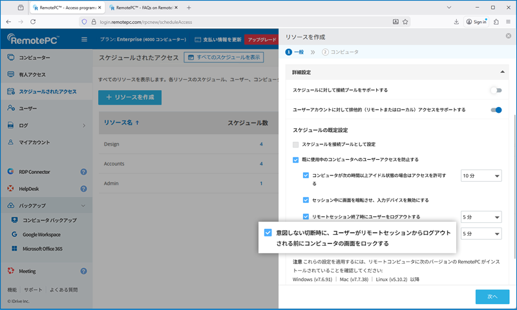The image size is (517, 310).
Task: Click the Sign in button in Firefox
Action: click(476, 22)
